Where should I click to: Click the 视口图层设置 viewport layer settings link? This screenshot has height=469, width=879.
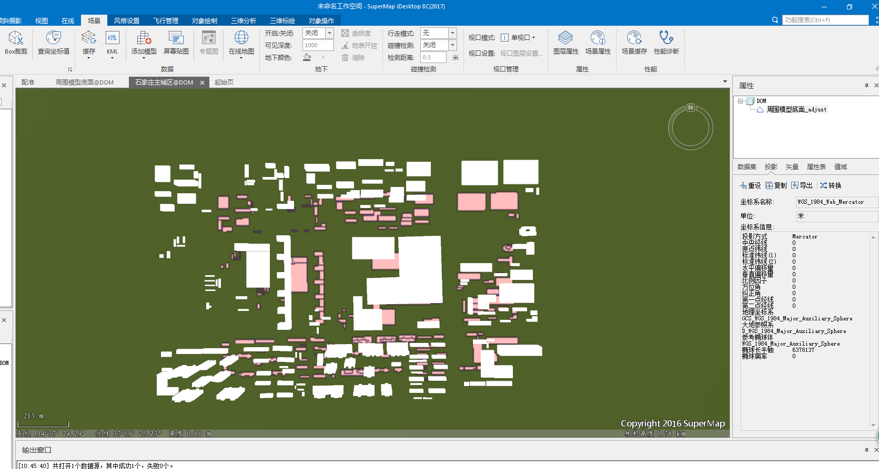pos(521,54)
